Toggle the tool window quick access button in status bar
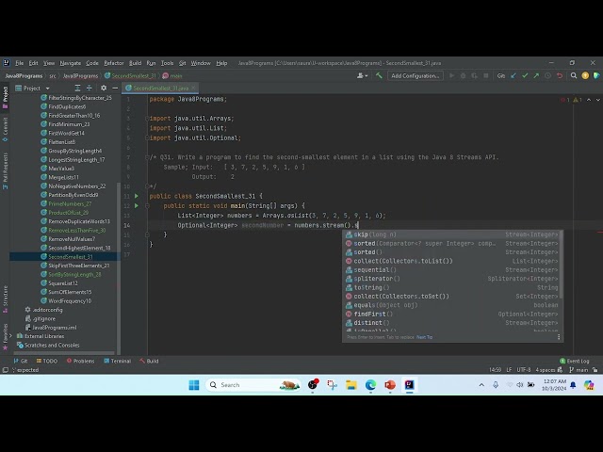 [x=6, y=370]
